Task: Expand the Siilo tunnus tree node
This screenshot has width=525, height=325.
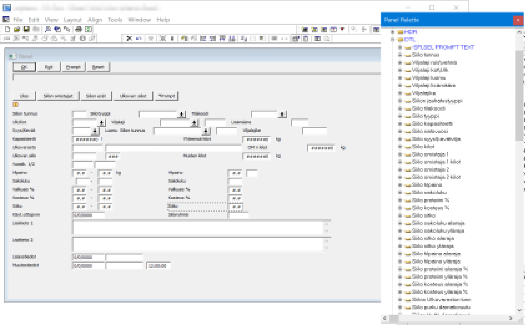Action: (400, 55)
